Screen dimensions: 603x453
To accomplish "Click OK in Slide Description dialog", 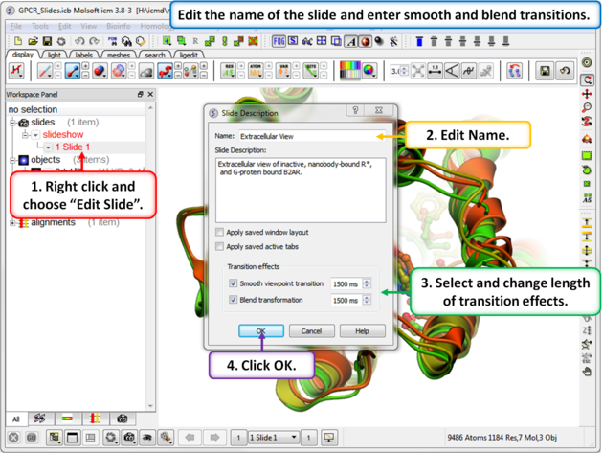I will (x=260, y=330).
